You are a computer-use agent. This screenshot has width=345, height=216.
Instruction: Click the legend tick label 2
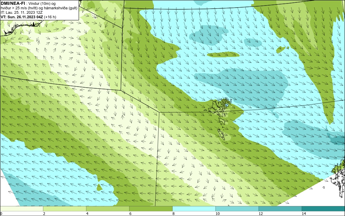coord(44,214)
